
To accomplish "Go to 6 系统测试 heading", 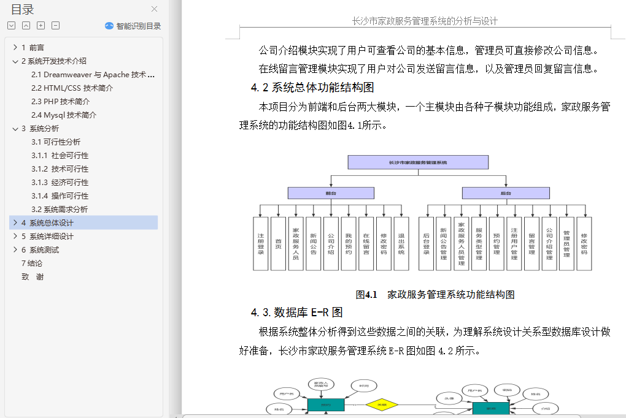I will [40, 249].
